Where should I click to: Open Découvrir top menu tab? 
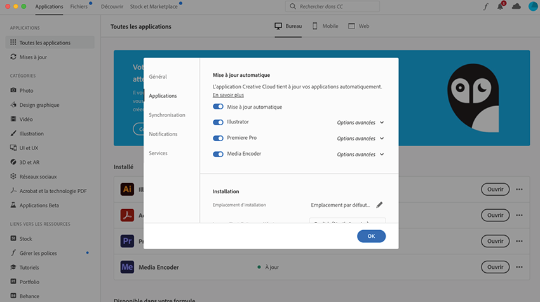(x=112, y=6)
